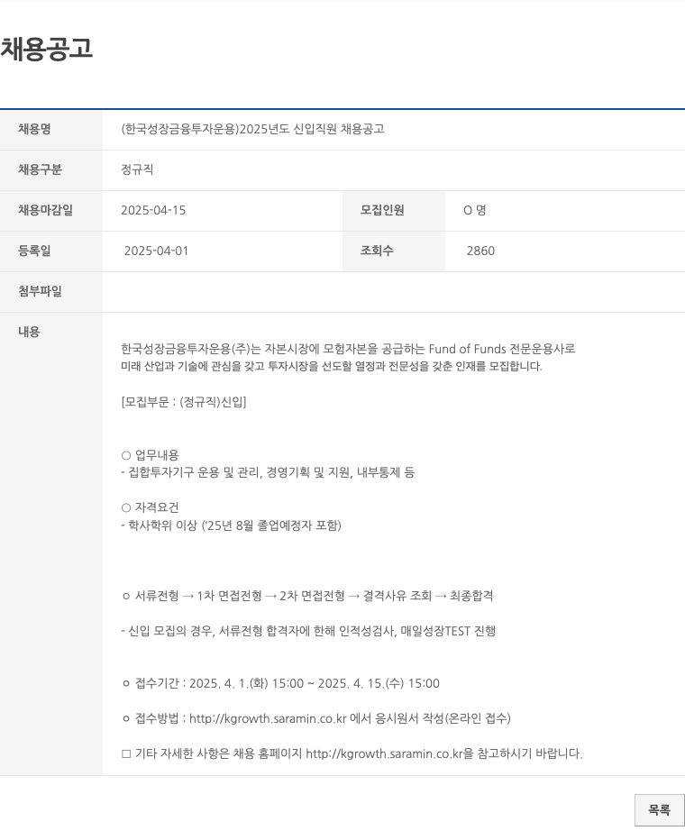Select view count 2860
Screen dimensions: 685x840
coord(480,251)
